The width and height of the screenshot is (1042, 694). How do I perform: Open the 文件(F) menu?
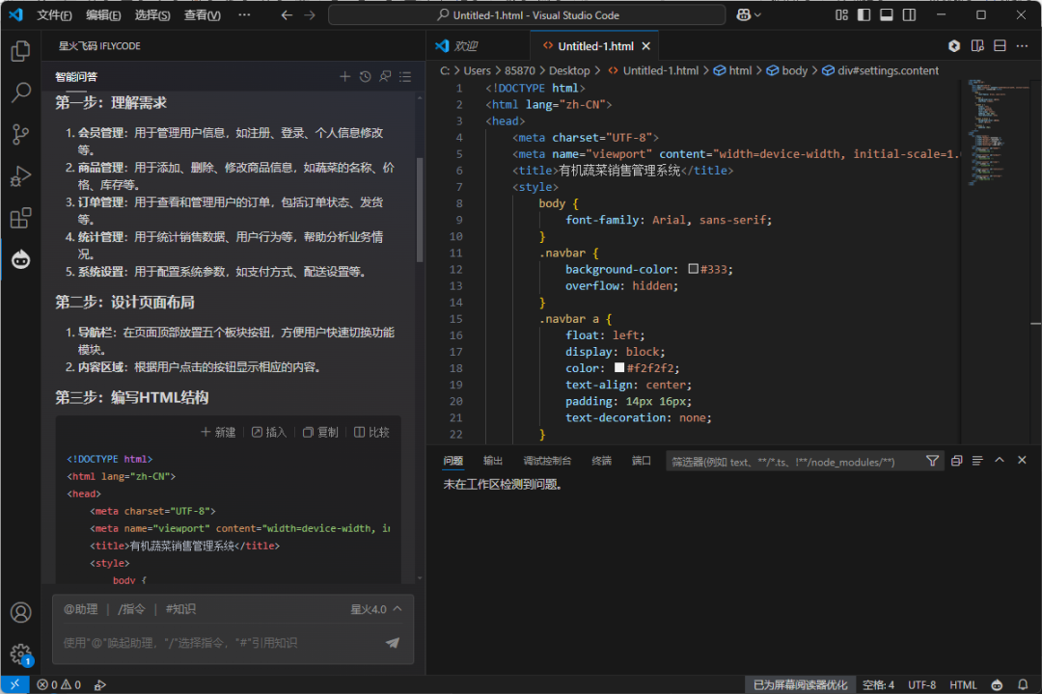[x=54, y=14]
